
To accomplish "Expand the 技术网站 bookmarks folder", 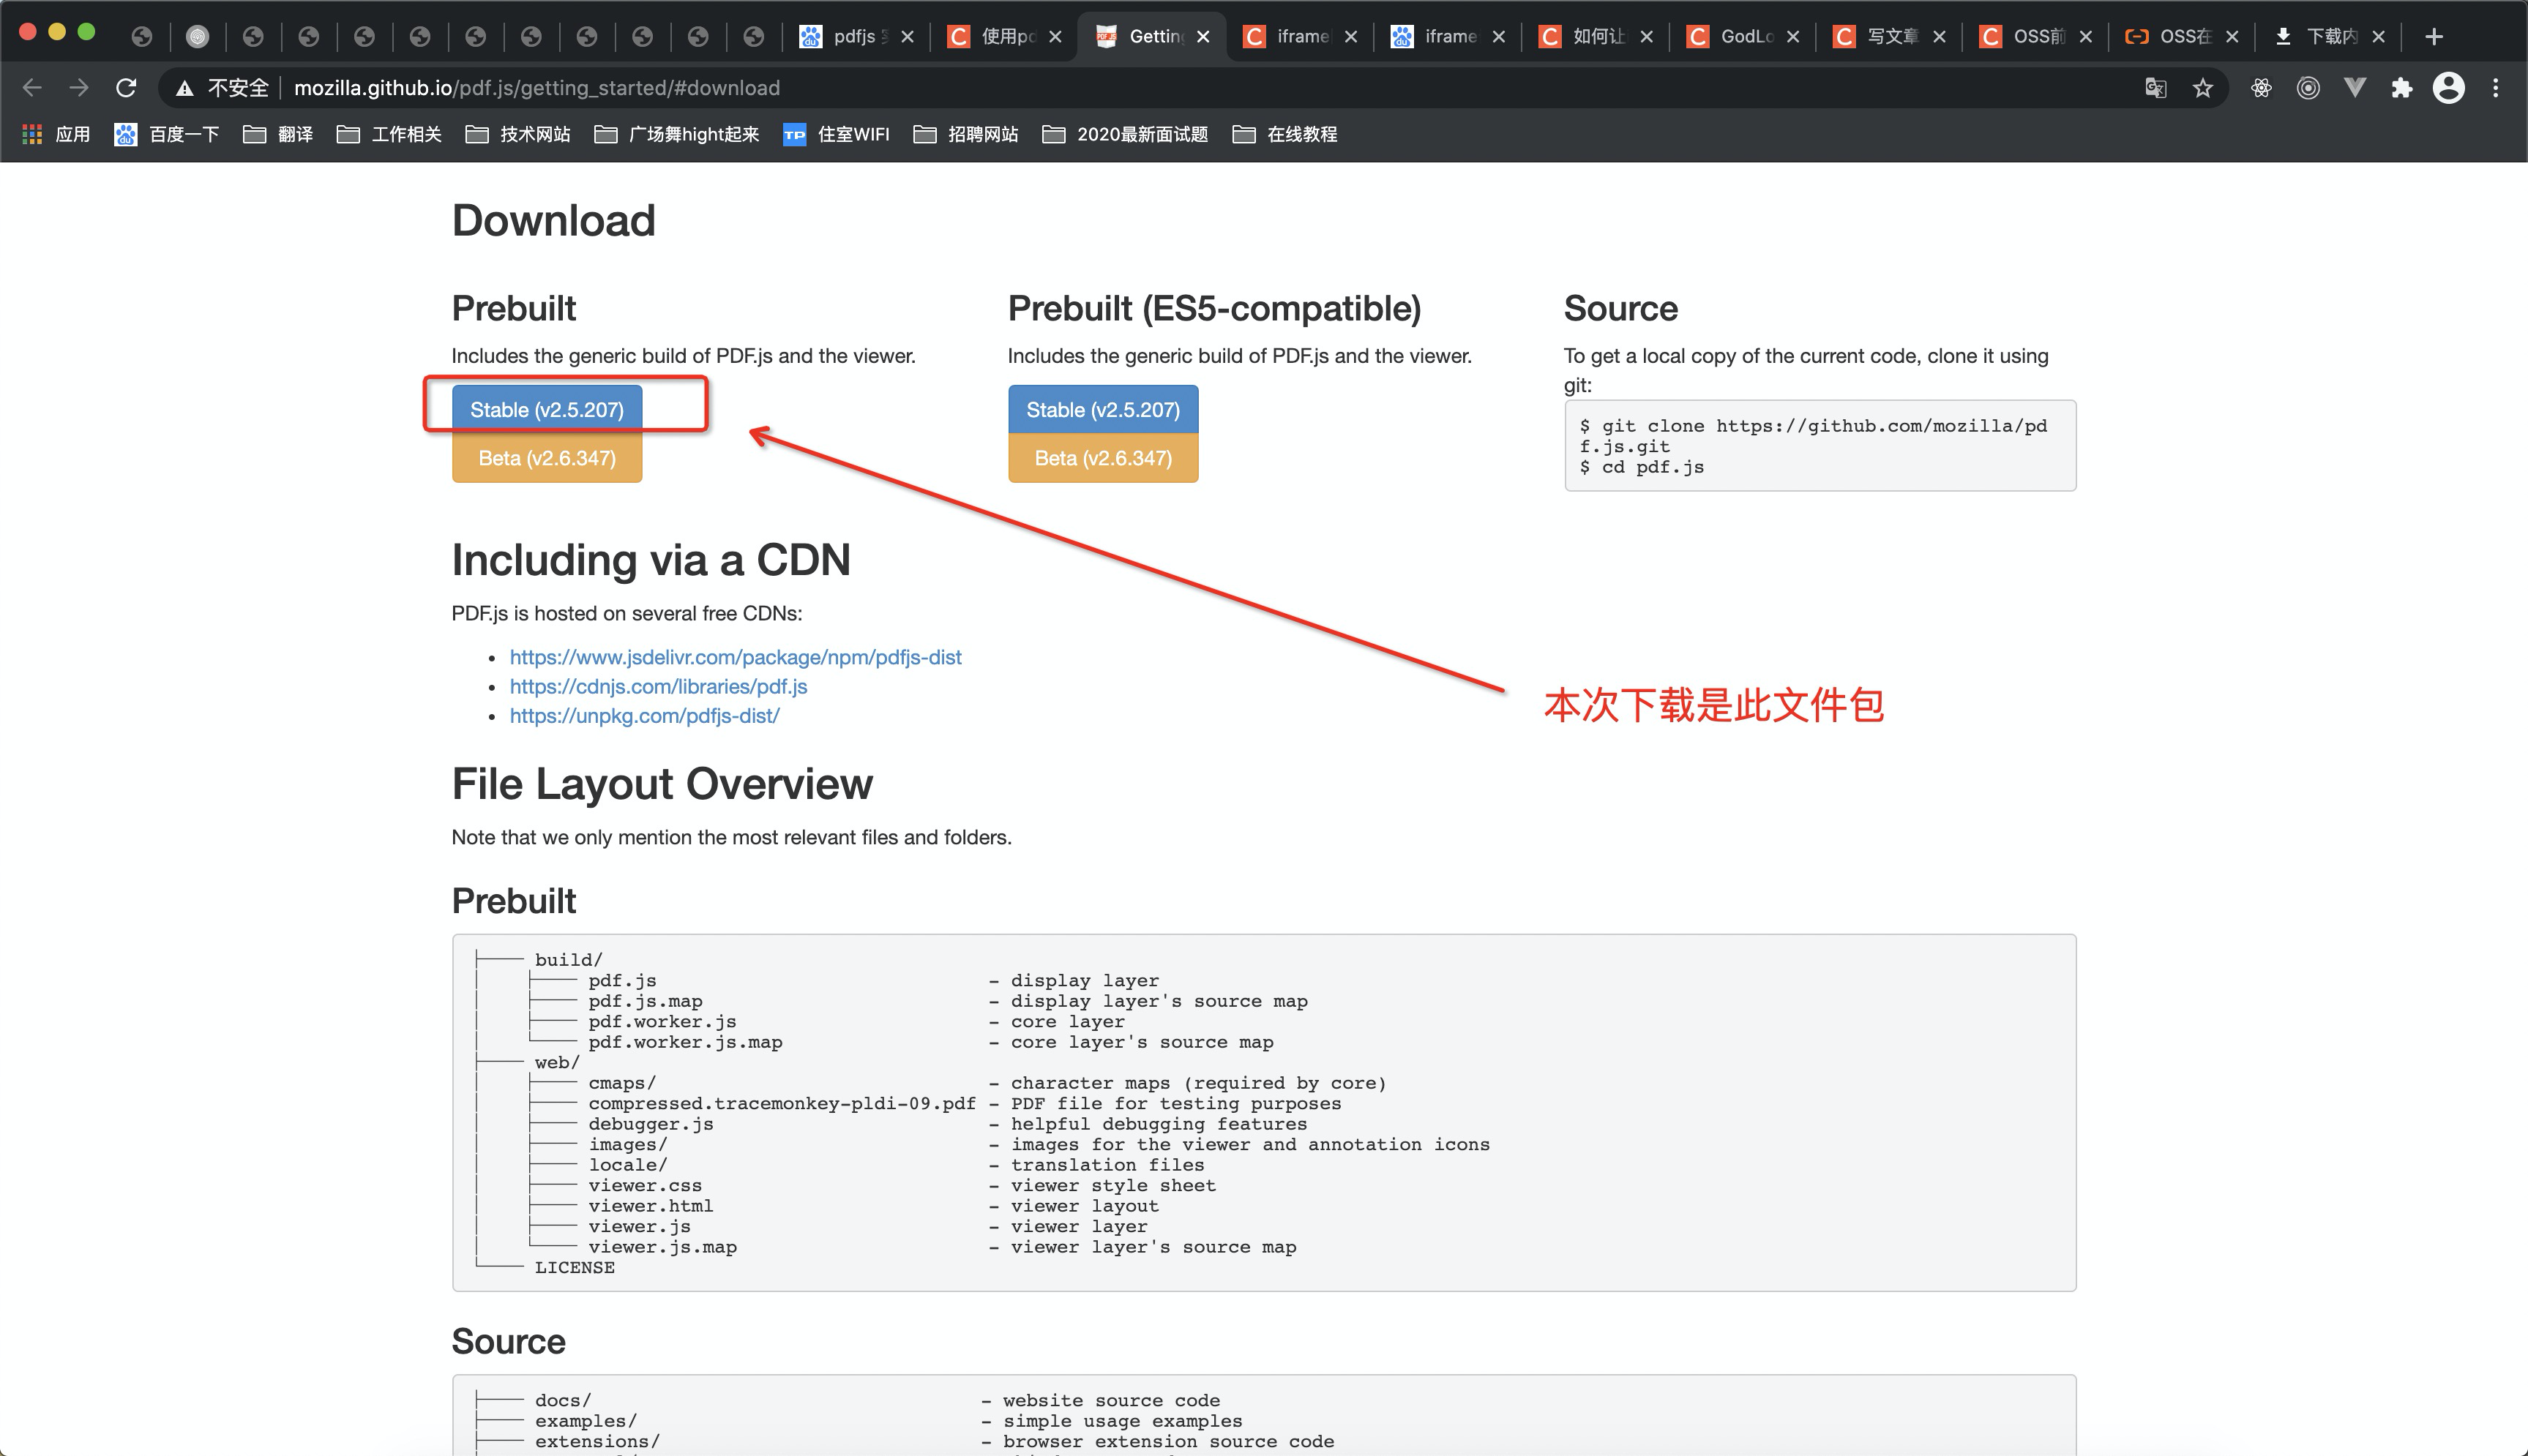I will coord(518,134).
